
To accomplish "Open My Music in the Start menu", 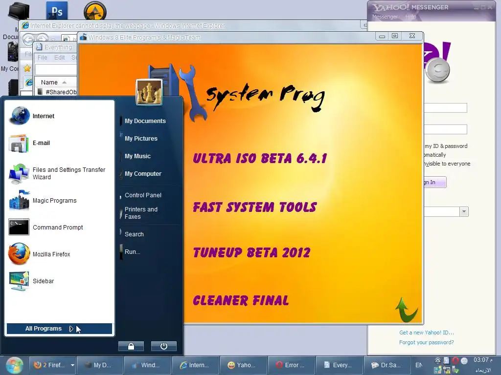I will 137,156.
